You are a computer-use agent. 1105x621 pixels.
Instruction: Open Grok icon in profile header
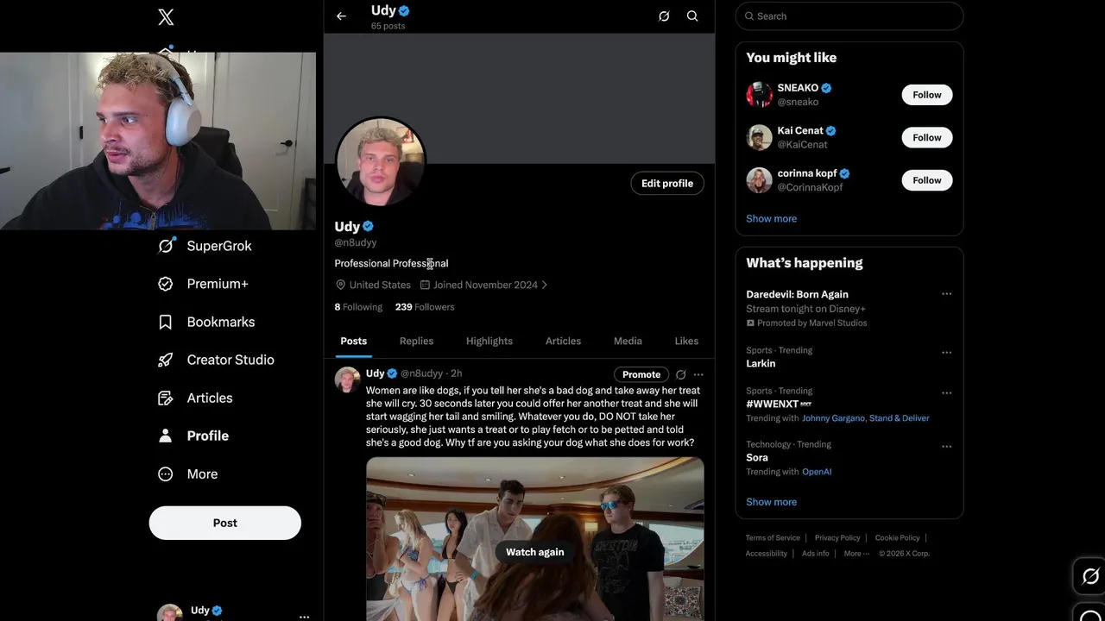tap(664, 16)
